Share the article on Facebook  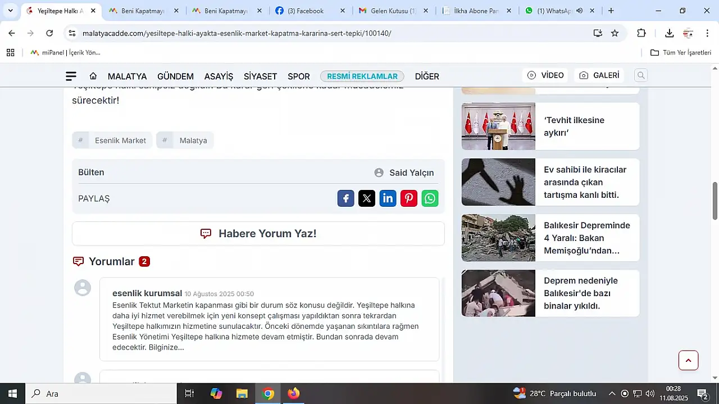tap(345, 198)
